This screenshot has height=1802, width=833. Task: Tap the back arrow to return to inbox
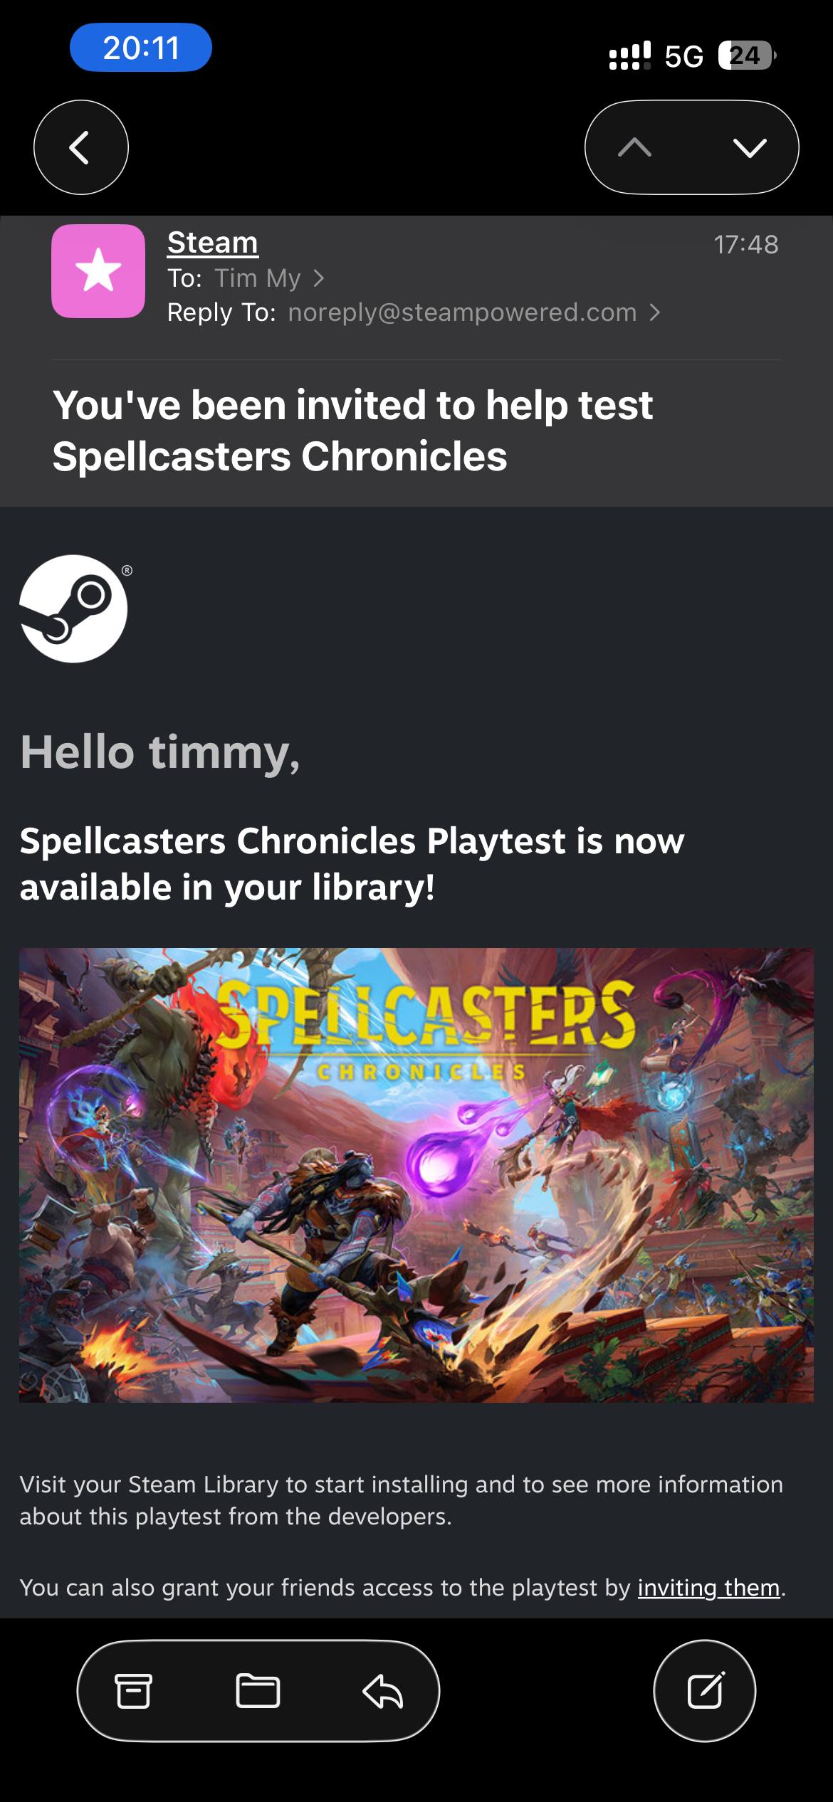80,147
